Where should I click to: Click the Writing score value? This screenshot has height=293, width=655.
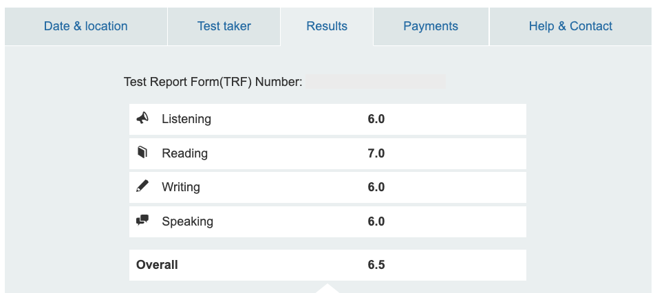376,187
